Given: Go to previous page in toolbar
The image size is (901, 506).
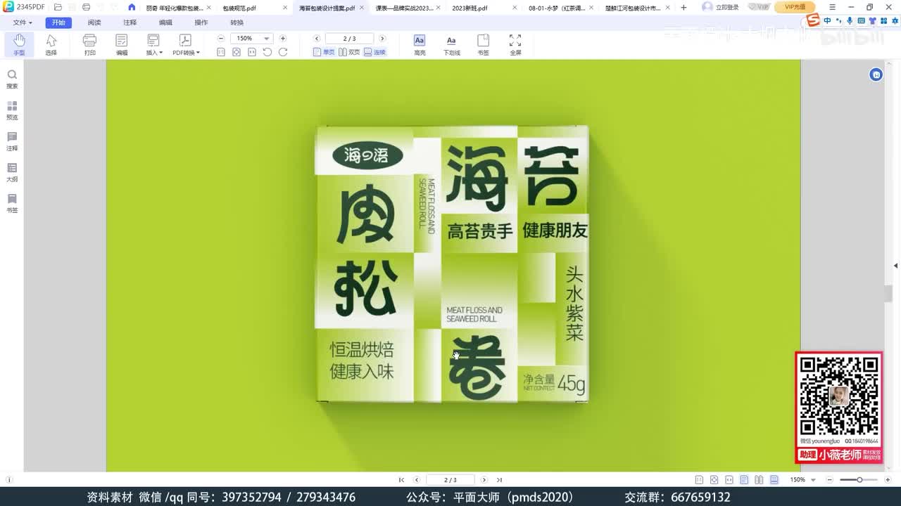Looking at the screenshot, I should [317, 39].
